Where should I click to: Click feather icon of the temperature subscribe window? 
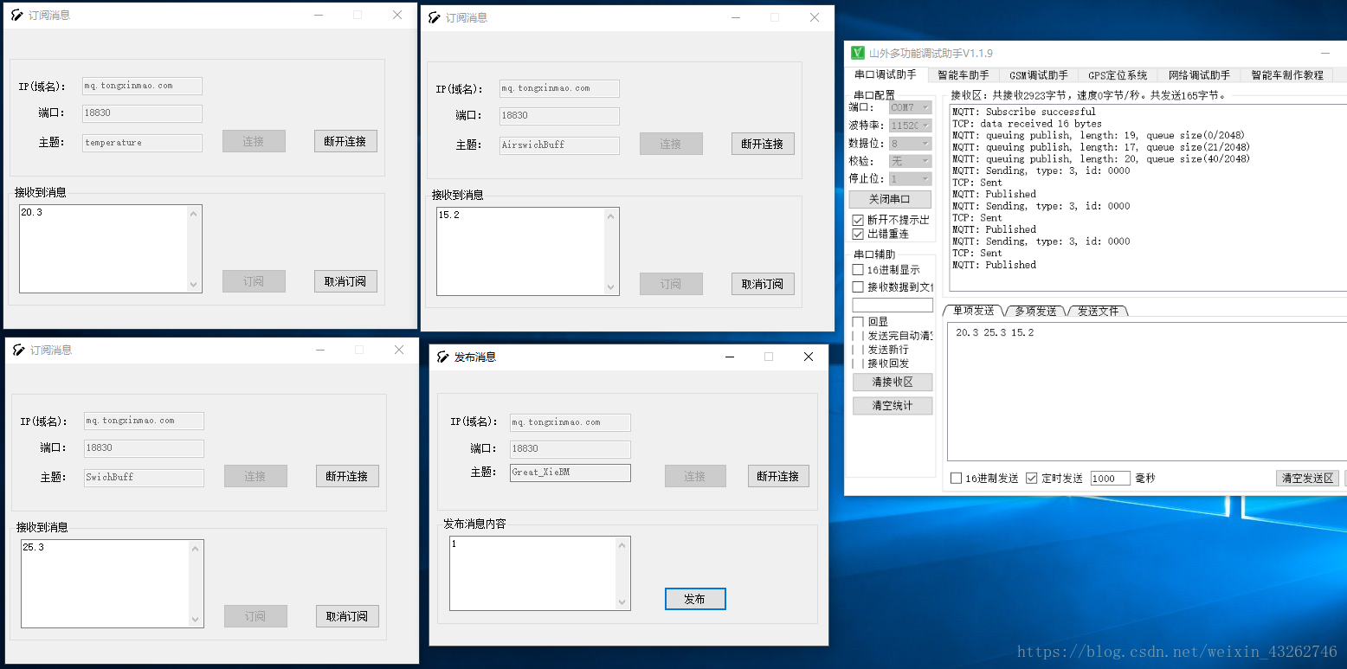tap(17, 15)
